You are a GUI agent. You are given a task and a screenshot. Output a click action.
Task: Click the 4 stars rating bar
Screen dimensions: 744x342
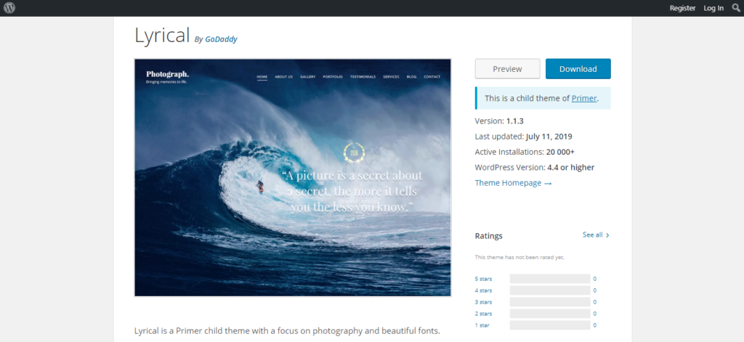tap(550, 290)
